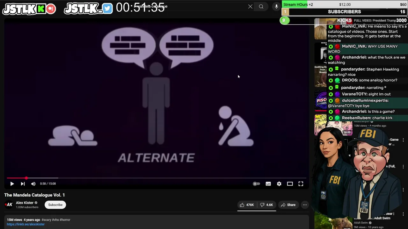Like the video (476K)

(x=247, y=205)
